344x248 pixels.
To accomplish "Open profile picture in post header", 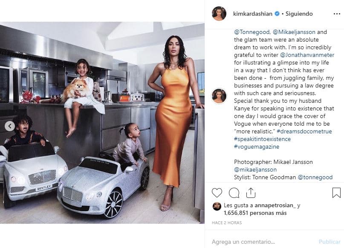I will (x=219, y=14).
